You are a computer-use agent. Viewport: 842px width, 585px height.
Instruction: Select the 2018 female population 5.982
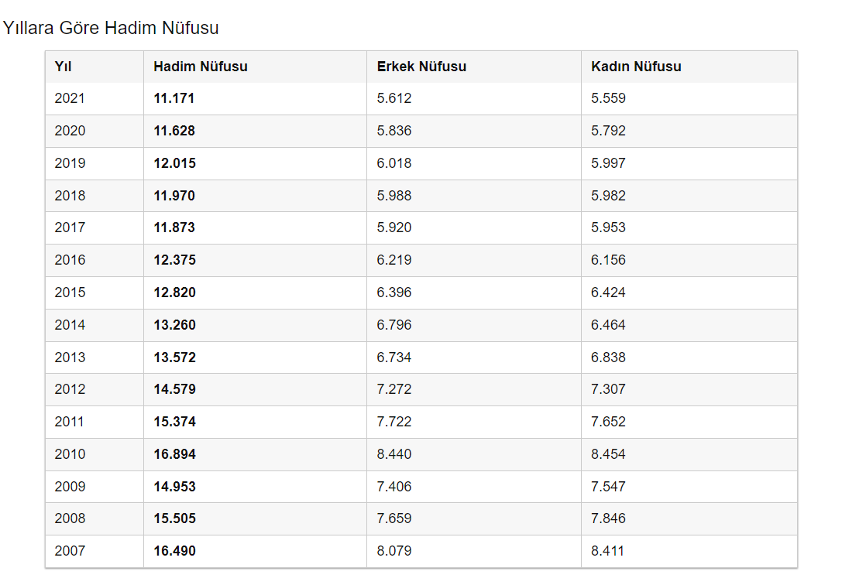click(608, 196)
